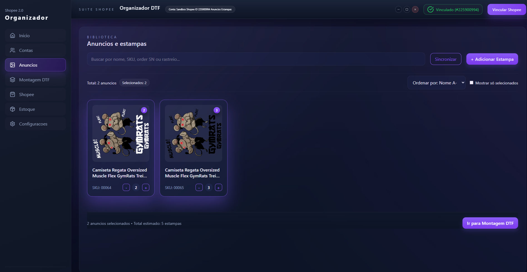This screenshot has width=527, height=272.
Task: Select the Anuncios image icon
Action: 13,65
